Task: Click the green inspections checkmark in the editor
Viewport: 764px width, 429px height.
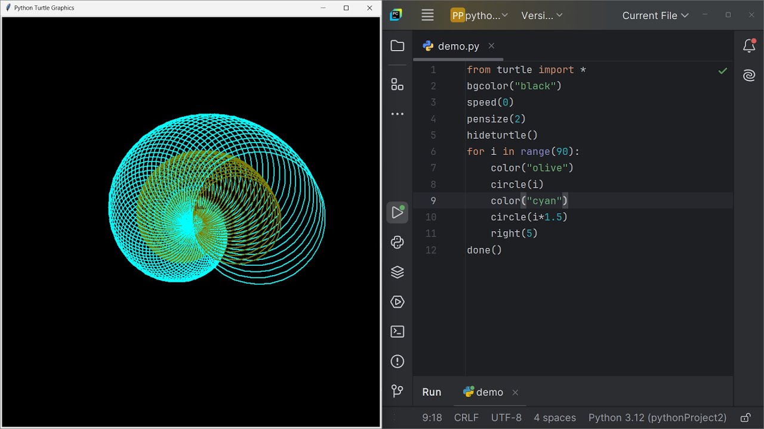Action: (x=722, y=71)
